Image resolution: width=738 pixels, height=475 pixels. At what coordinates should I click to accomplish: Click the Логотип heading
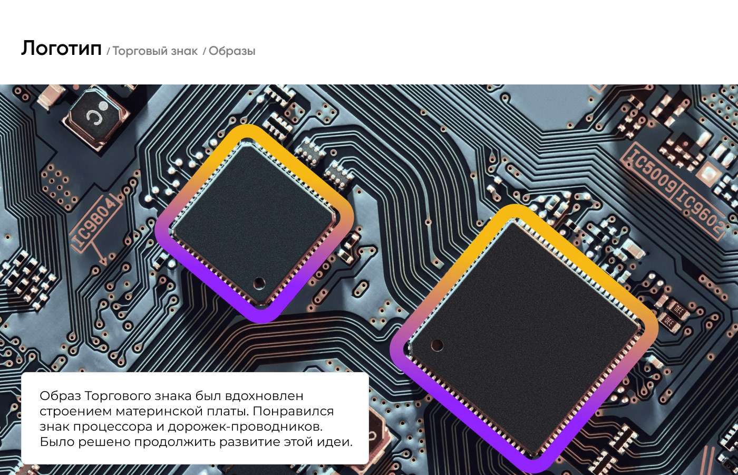(x=61, y=48)
